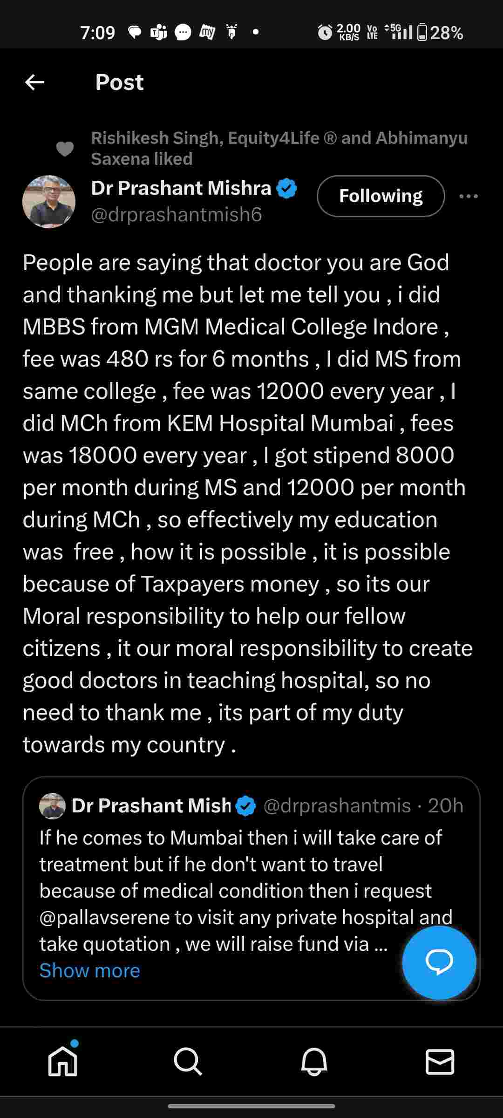The width and height of the screenshot is (503, 1118).
Task: Tap the back arrow icon
Action: 34,82
